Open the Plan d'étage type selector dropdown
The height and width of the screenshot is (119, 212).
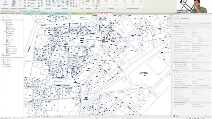pyautogui.click(x=210, y=19)
